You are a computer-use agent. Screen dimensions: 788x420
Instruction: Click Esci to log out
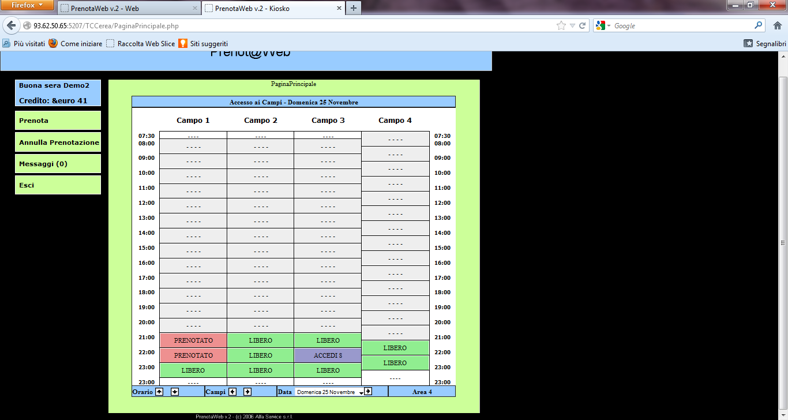[x=58, y=185]
